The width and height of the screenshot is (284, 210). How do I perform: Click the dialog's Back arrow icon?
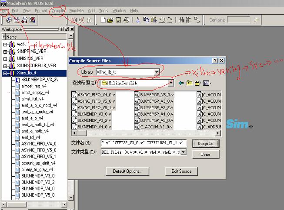coord(181,83)
